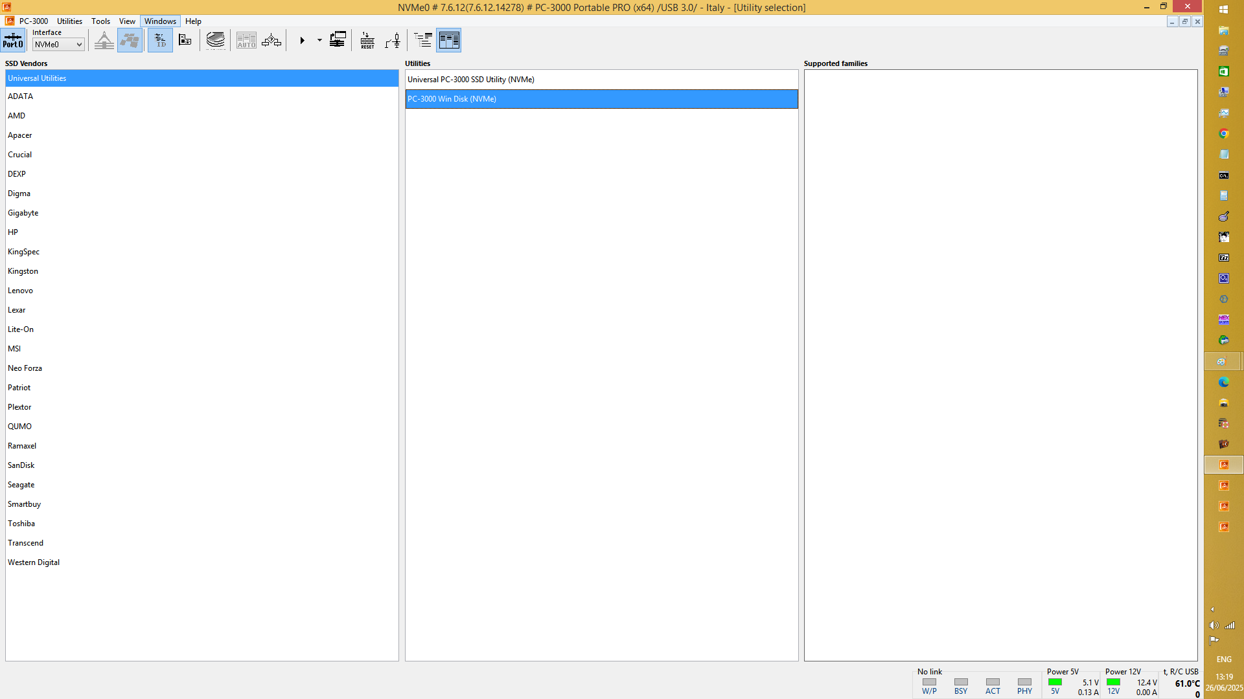1244x699 pixels.
Task: Select the Plextor vendor
Action: [202, 407]
